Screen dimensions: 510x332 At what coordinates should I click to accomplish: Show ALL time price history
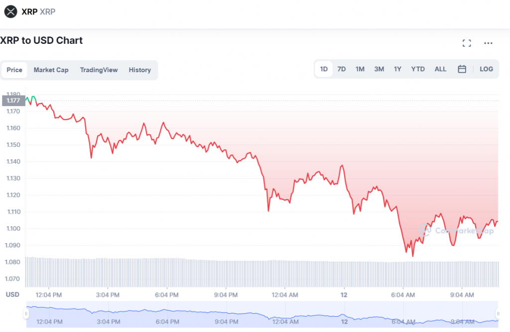[x=440, y=69]
